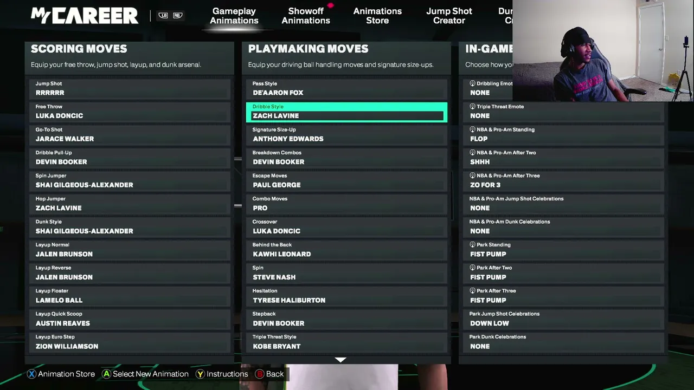
Task: Pick the Crossover Luka Doncic row
Action: click(x=346, y=226)
